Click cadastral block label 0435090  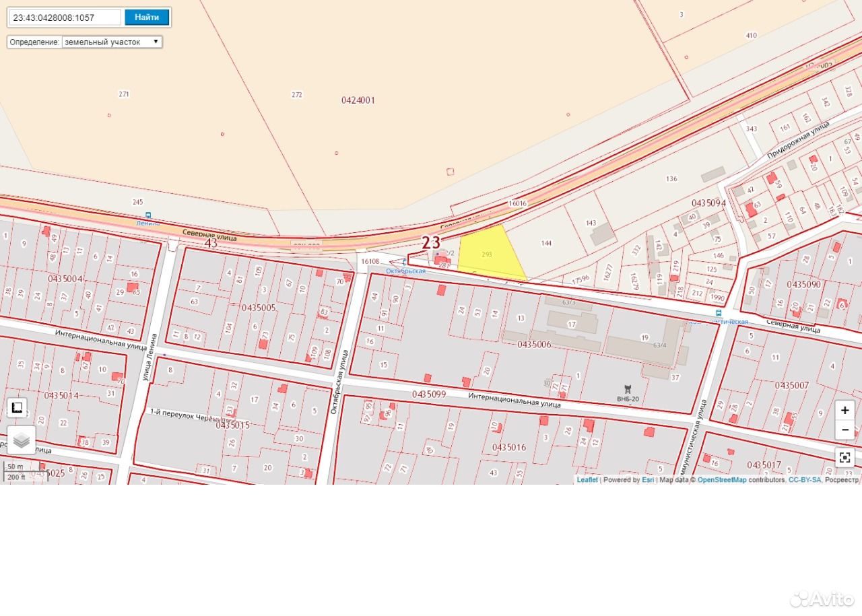coord(804,284)
